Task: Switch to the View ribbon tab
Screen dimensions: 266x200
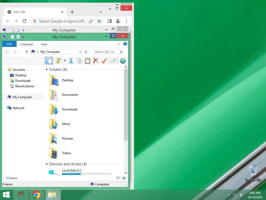Action: 44,44
